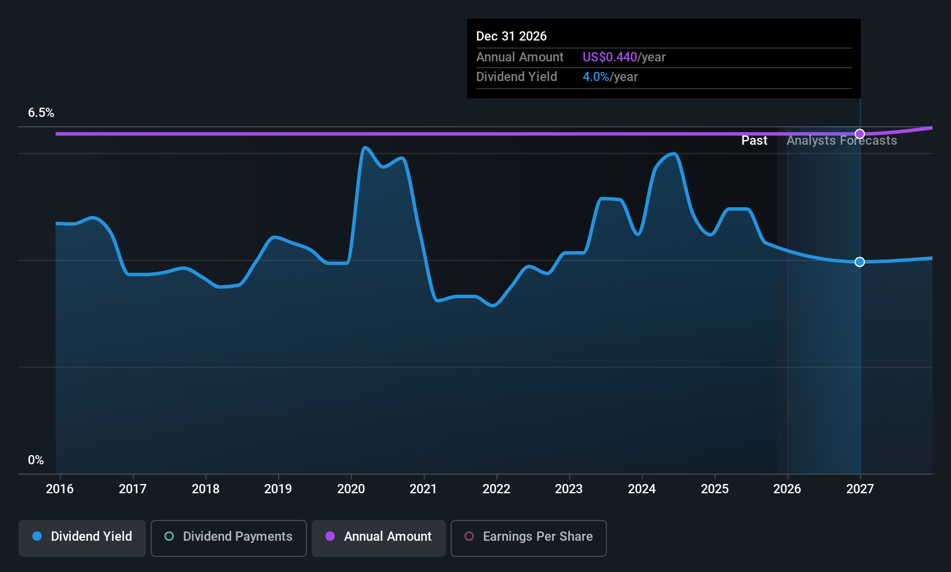951x572 pixels.
Task: Click the Dec 31 2026 tooltip date header
Action: [511, 36]
